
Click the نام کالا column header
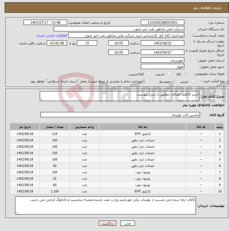143,127
